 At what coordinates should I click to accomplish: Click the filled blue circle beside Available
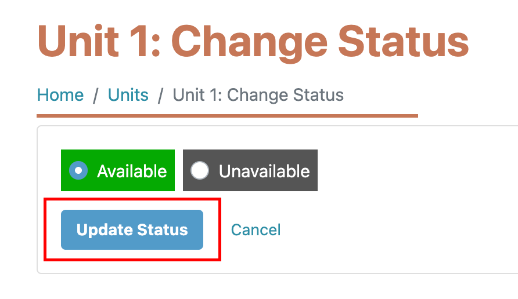(78, 170)
